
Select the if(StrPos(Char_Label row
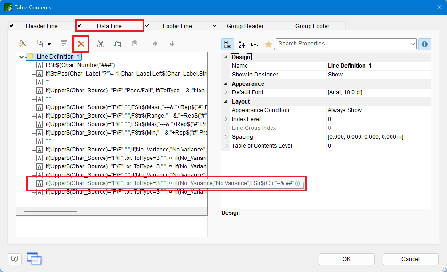(x=126, y=74)
